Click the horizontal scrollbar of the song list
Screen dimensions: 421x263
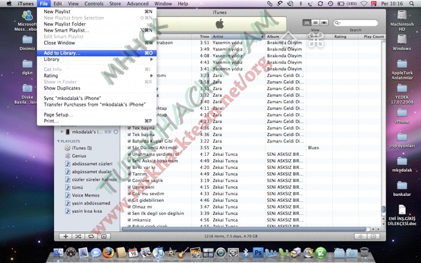click(244, 229)
